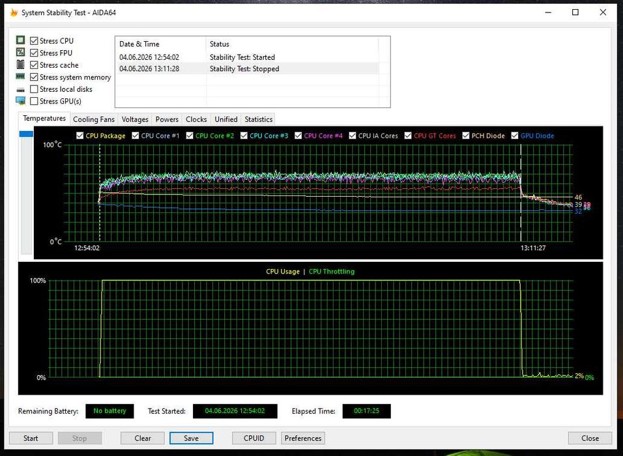Toggle PCH Diode graph checkbox
Image resolution: width=623 pixels, height=456 pixels.
(466, 136)
